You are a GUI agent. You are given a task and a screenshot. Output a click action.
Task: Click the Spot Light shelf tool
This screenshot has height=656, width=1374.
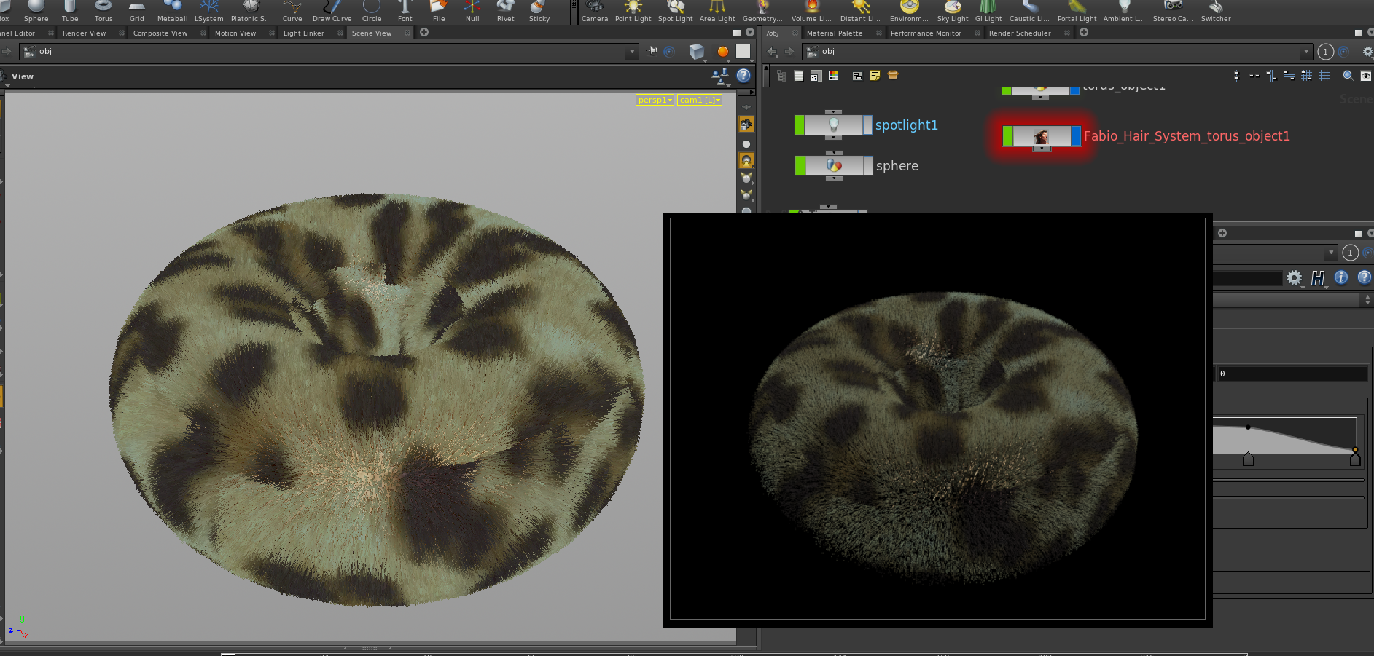click(x=675, y=12)
